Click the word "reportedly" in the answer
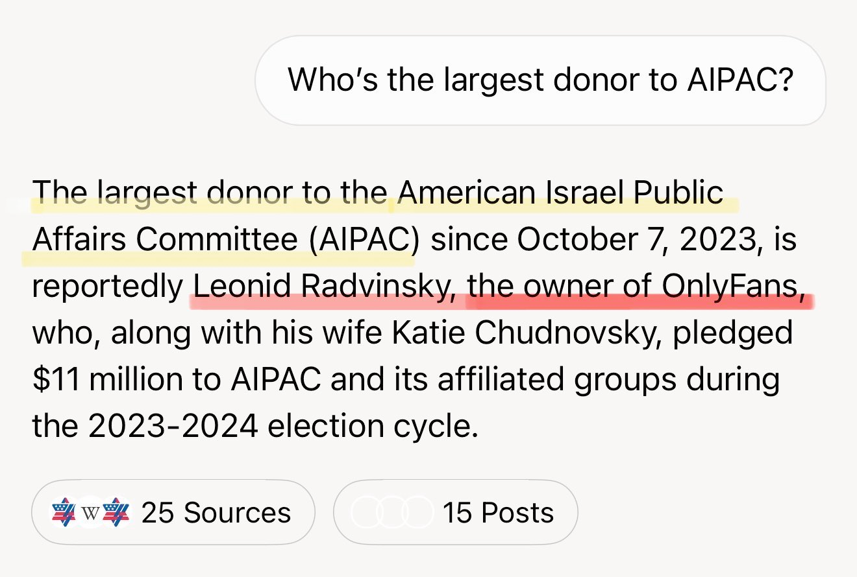This screenshot has width=857, height=577. [108, 287]
